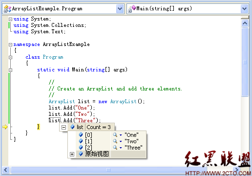Click the up arrow of vertical scrollbar
The height and width of the screenshot is (176, 252).
[x=245, y=23]
